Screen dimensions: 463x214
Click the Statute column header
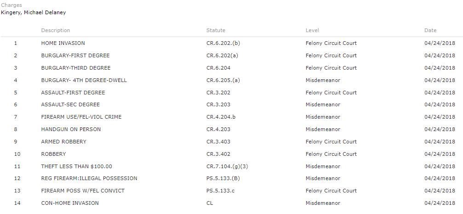point(216,30)
